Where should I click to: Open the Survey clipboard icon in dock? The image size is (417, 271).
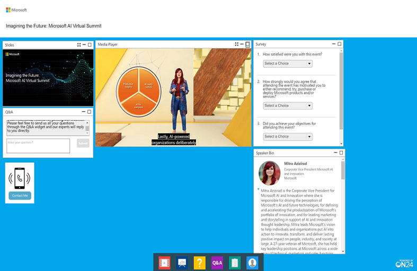click(x=235, y=262)
